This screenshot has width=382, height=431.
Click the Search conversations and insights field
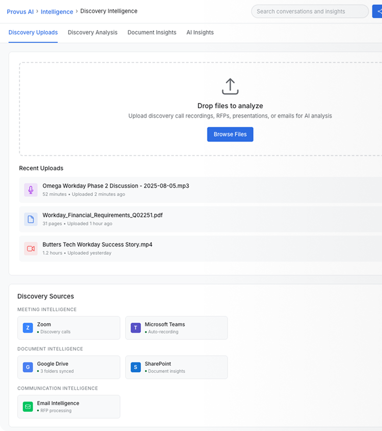coord(309,11)
